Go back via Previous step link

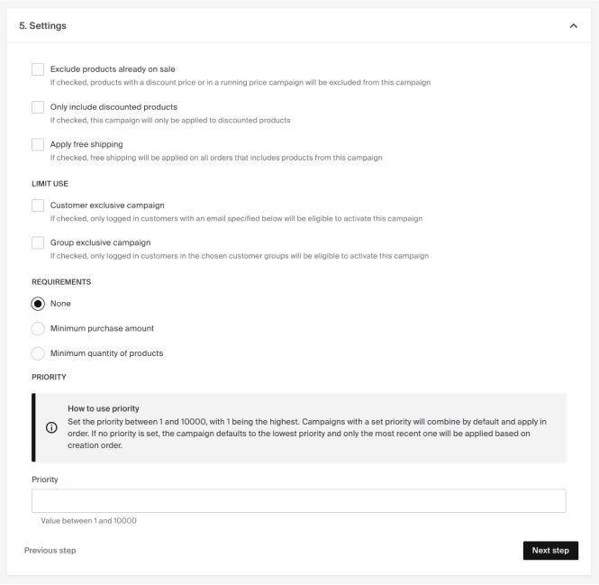50,551
